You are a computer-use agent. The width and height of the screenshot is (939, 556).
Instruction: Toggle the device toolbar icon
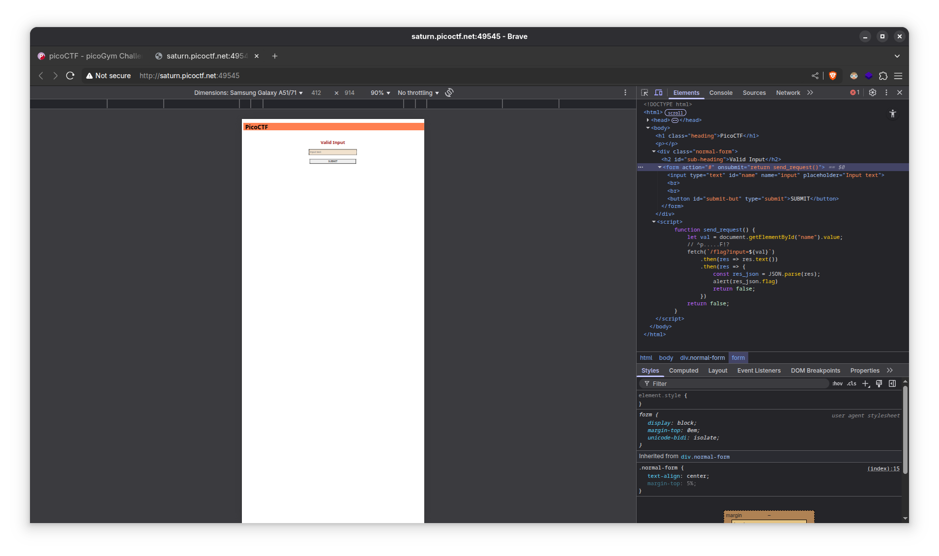[658, 92]
